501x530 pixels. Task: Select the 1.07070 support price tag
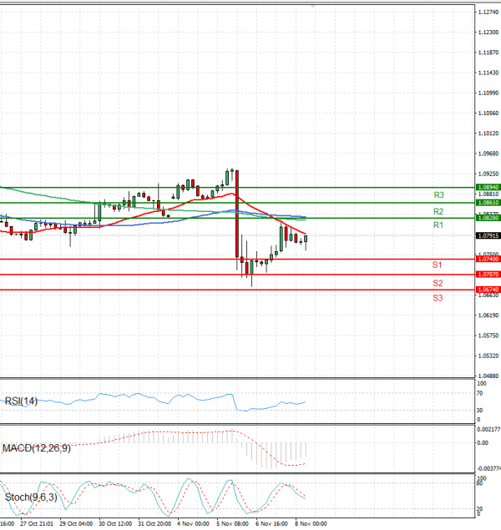point(488,275)
